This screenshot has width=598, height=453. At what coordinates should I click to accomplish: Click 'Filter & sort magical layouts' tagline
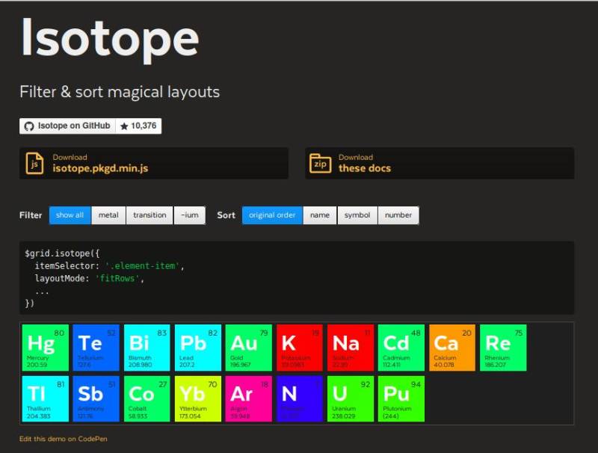coord(120,92)
